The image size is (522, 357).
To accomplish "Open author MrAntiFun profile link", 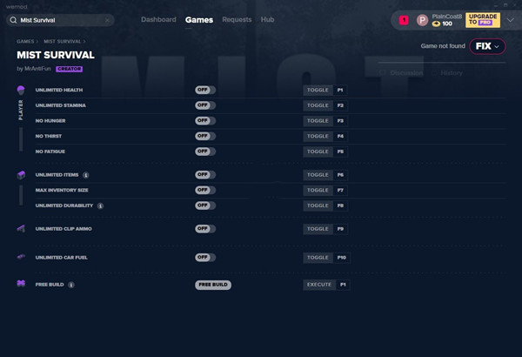I will [37, 69].
